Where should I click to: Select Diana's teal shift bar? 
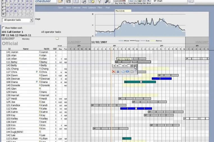point(140,82)
